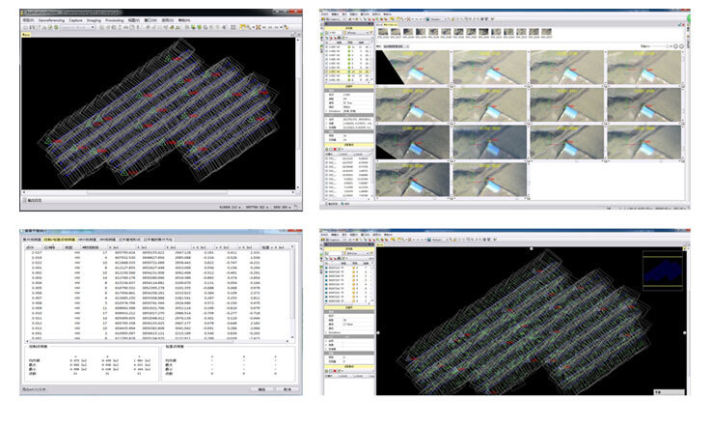The image size is (712, 427).
Task: Open the Processing menu in top-left window
Action: (x=114, y=19)
